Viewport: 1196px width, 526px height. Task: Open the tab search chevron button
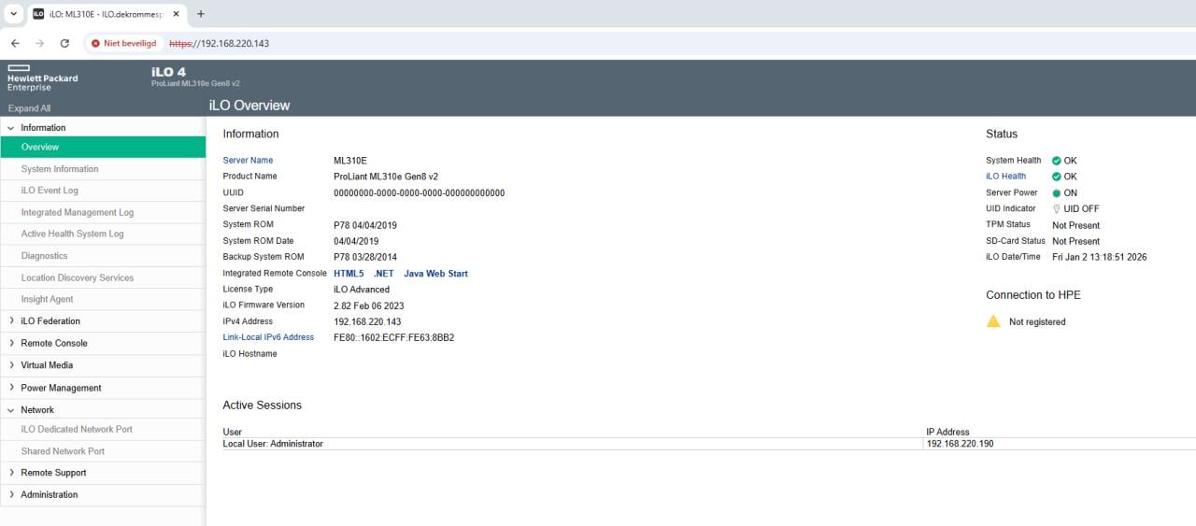(x=13, y=14)
